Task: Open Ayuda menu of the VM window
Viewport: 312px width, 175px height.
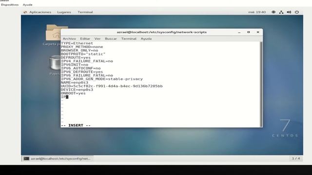Action: [x=27, y=4]
